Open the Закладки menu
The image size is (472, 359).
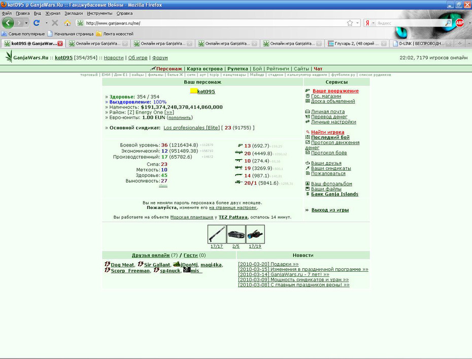74,13
